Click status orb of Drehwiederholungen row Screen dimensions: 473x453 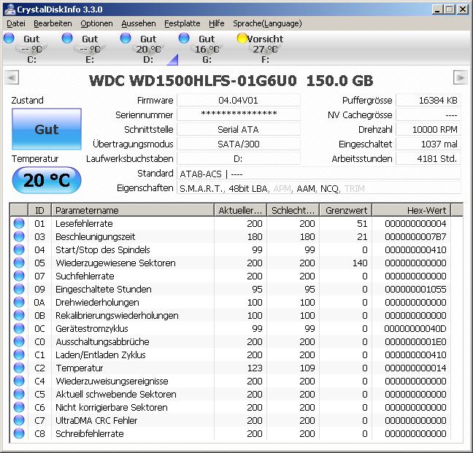[19, 302]
